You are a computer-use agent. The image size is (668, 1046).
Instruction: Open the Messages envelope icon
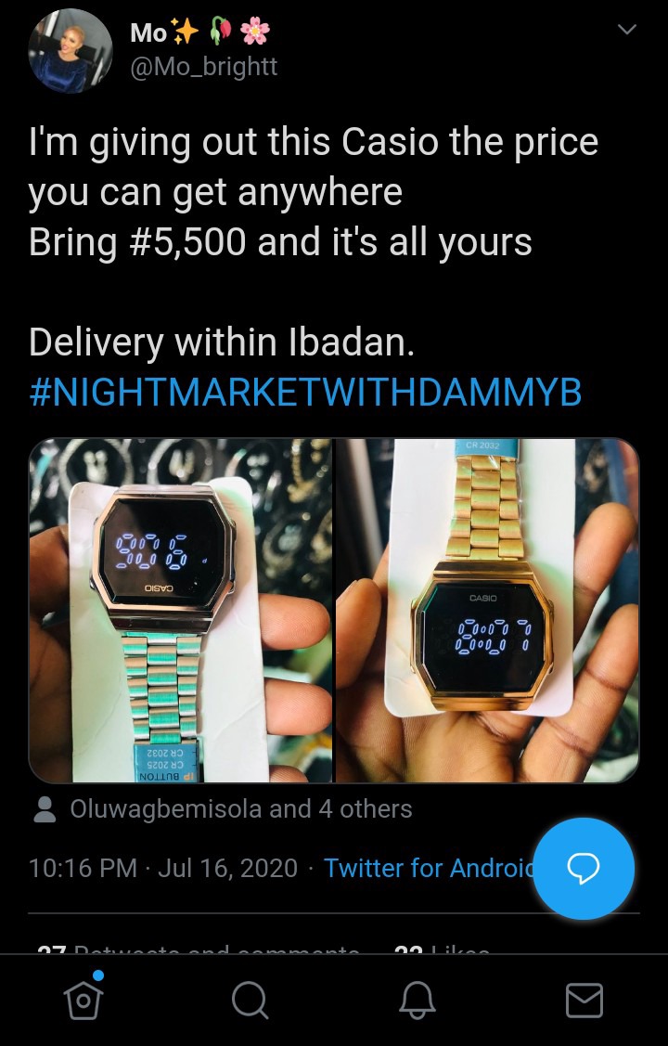tap(584, 1001)
